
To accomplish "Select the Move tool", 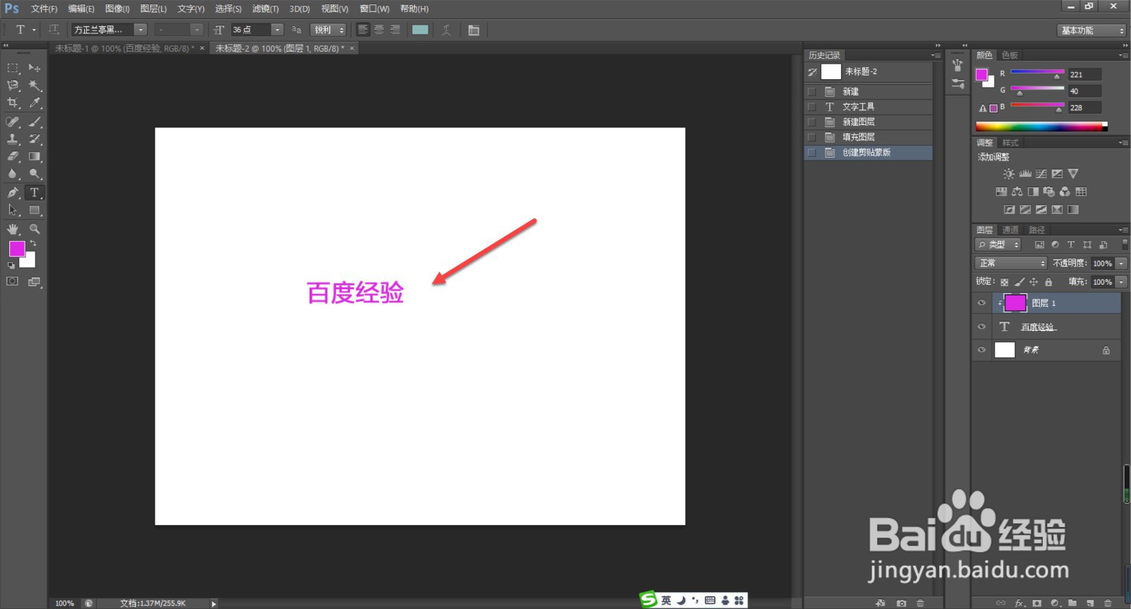I will [x=34, y=68].
